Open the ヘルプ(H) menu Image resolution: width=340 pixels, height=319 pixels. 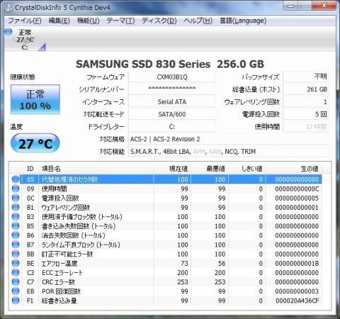coord(198,21)
